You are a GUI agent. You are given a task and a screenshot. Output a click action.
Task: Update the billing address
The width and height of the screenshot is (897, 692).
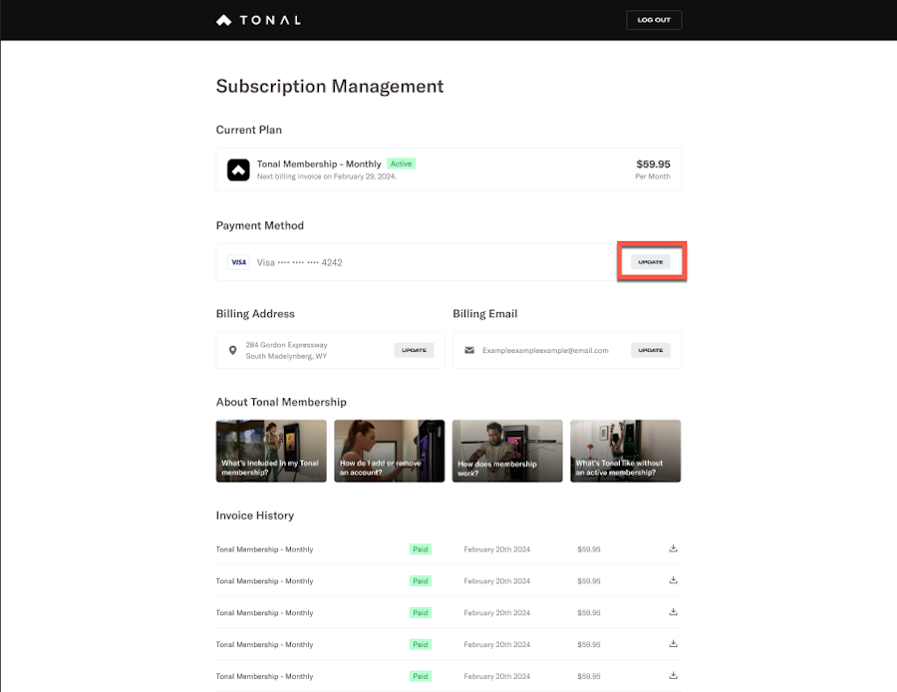(x=414, y=350)
